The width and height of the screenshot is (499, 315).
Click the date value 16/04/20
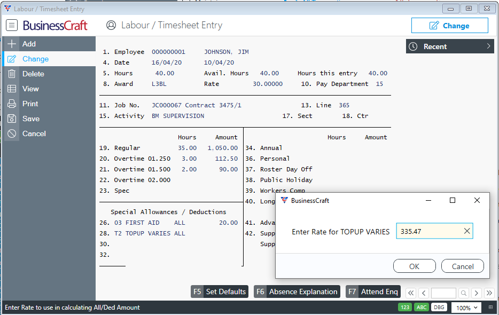[167, 62]
